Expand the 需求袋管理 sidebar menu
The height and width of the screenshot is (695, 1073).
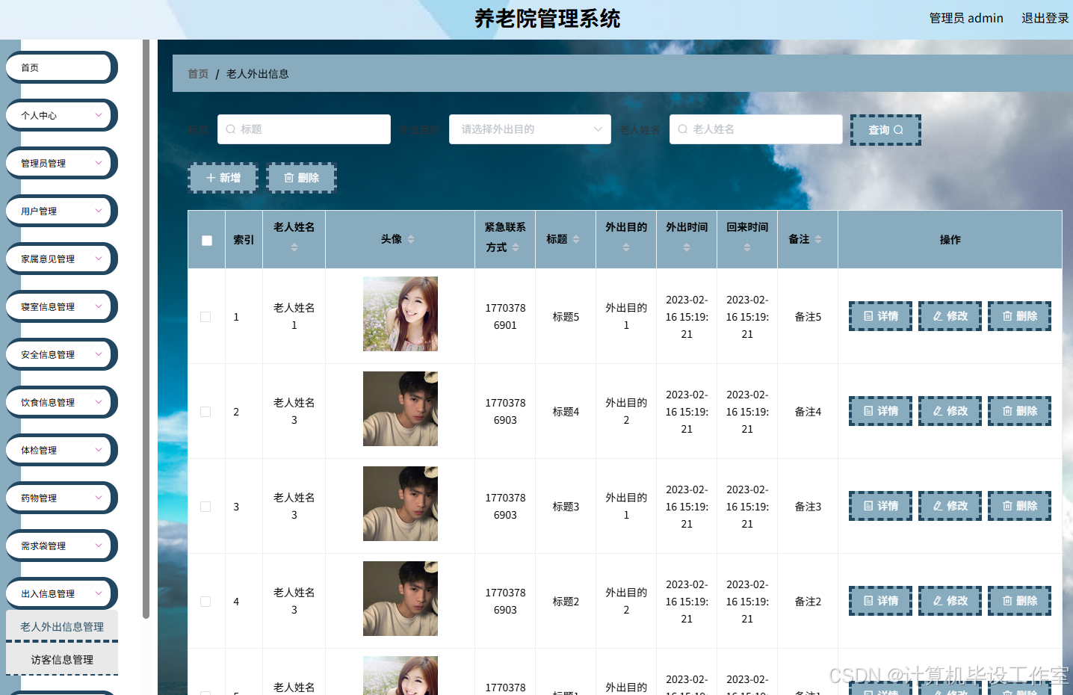point(61,546)
